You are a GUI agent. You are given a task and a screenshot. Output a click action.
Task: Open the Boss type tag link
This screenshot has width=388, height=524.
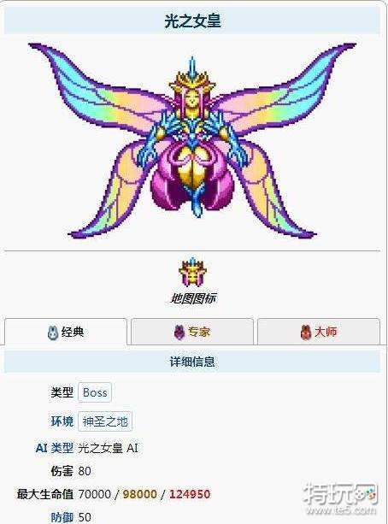[95, 392]
